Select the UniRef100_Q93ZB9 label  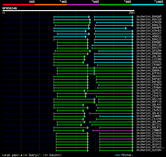click(x=149, y=51)
